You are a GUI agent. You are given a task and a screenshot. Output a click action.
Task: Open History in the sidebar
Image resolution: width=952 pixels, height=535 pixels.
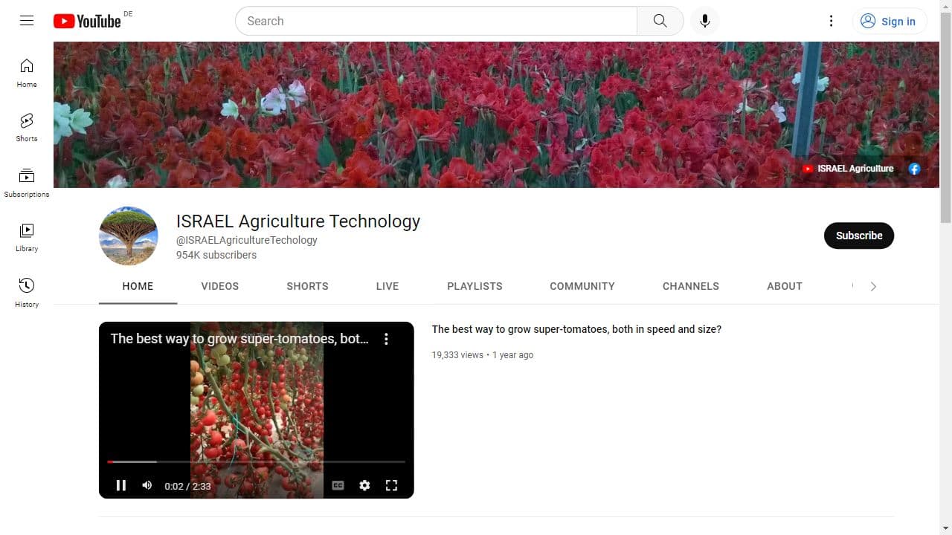coord(27,292)
